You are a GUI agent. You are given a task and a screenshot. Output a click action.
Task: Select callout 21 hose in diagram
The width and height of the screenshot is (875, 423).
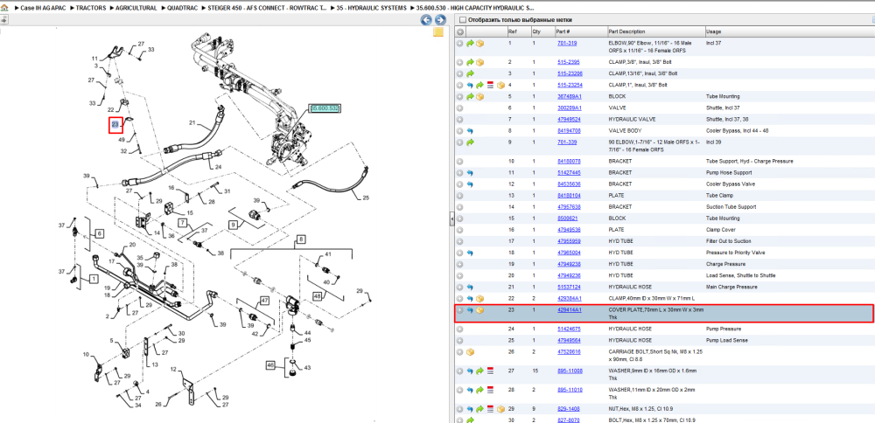[x=193, y=122]
